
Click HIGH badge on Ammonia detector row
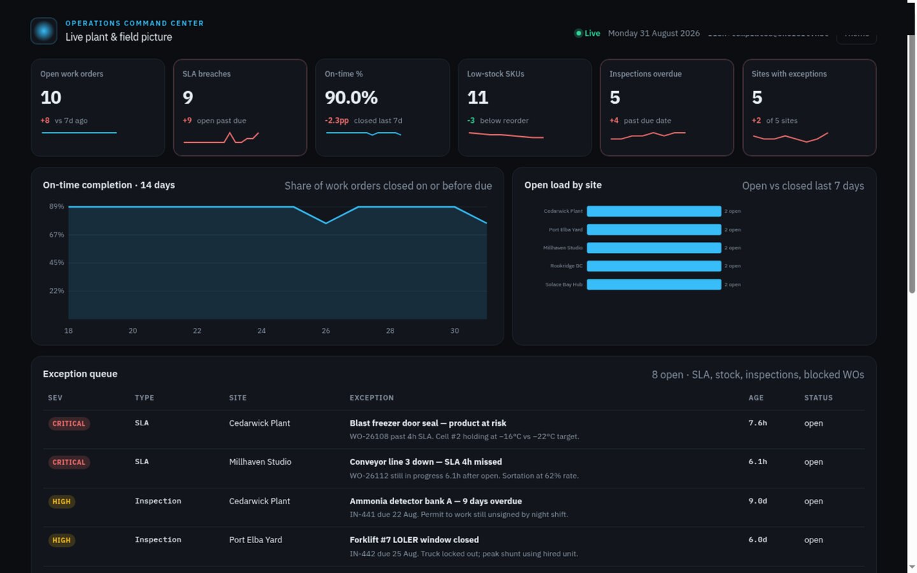(x=62, y=502)
